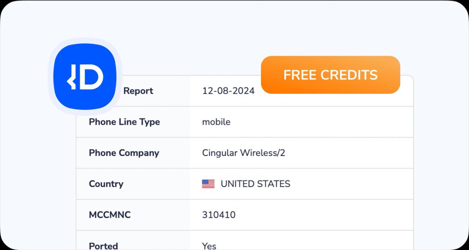Screen dimensions: 469x250
Task: Click the table header area
Action: [245, 91]
